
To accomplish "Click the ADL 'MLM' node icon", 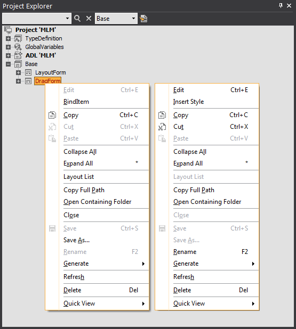I will coord(18,55).
